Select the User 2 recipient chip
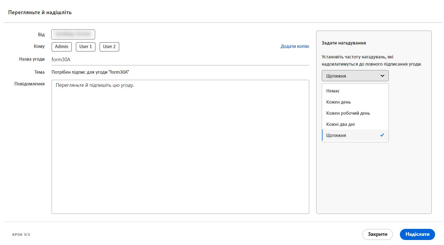 (109, 47)
